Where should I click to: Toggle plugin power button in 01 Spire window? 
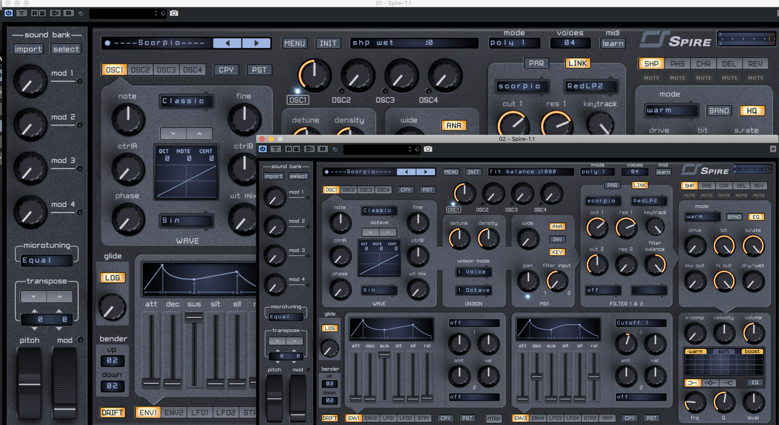[9, 13]
